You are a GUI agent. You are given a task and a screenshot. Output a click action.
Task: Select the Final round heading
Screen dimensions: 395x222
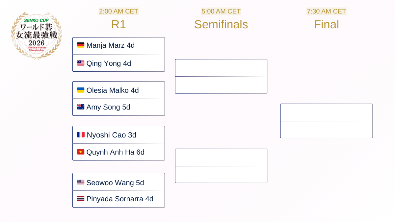point(326,24)
